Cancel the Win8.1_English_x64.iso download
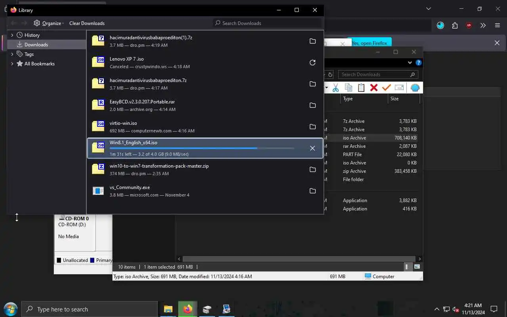The image size is (507, 317). (x=313, y=148)
